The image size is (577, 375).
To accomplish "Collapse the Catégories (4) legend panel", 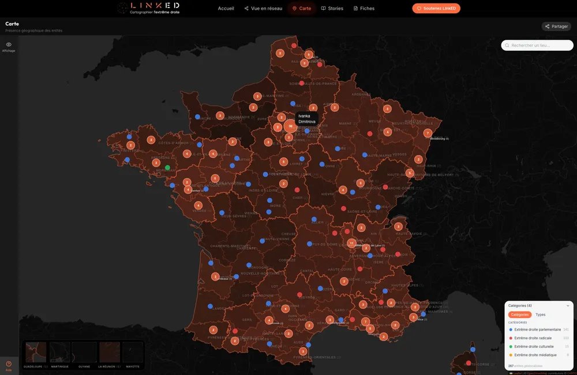I will click(568, 305).
